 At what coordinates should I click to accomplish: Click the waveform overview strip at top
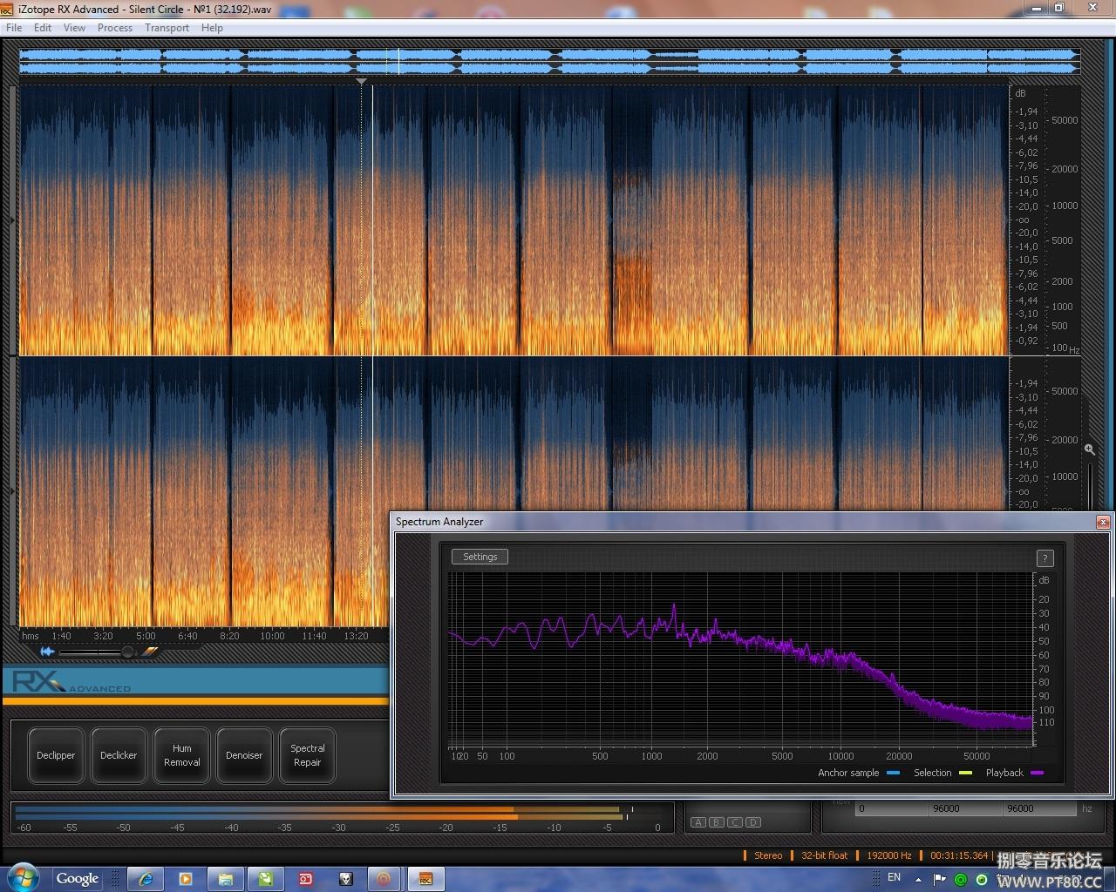(x=549, y=61)
